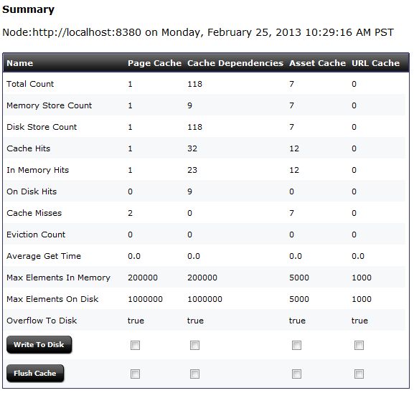Click the Write To Disk button
414x393 pixels.
tap(39, 344)
